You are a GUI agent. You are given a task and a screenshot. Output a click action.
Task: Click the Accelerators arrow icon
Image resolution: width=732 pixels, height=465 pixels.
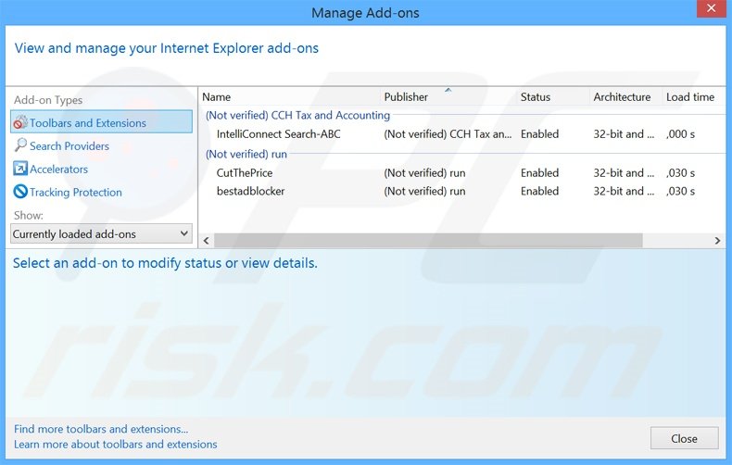(x=20, y=169)
